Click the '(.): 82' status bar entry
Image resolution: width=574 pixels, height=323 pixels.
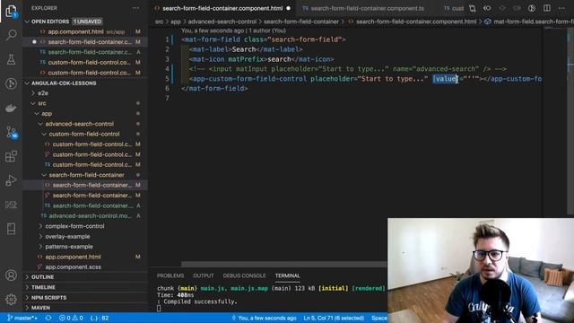100,318
